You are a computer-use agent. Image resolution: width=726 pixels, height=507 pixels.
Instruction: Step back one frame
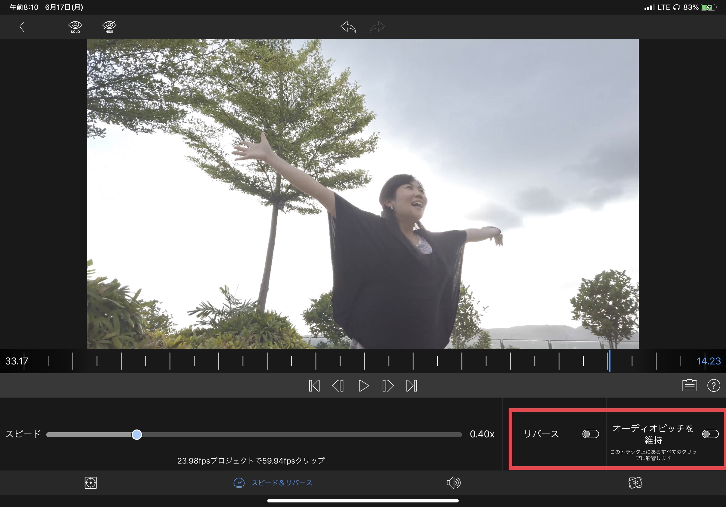(x=338, y=386)
